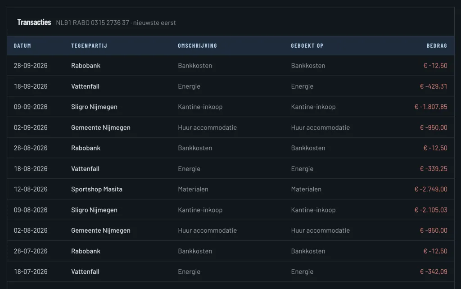Select date 02-09-2026
The image size is (461, 289).
click(31, 127)
